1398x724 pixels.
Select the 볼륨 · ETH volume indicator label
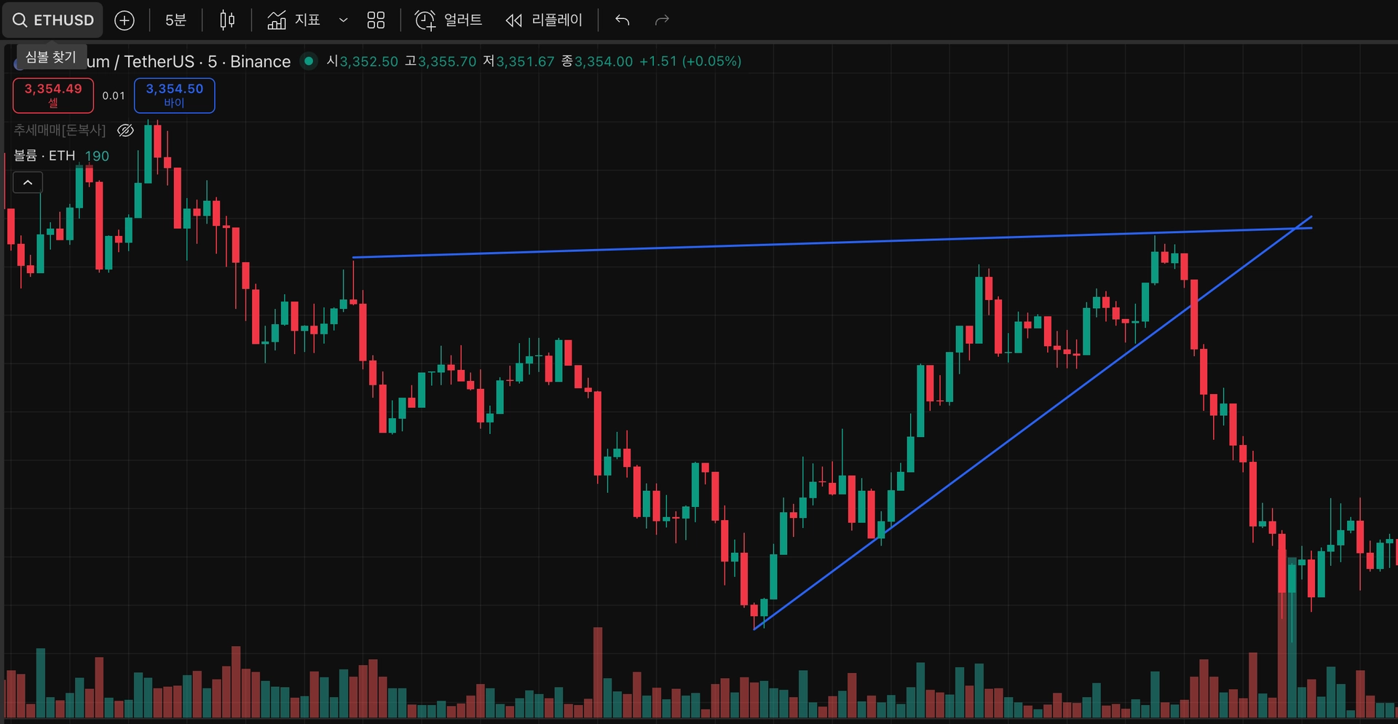pos(44,156)
